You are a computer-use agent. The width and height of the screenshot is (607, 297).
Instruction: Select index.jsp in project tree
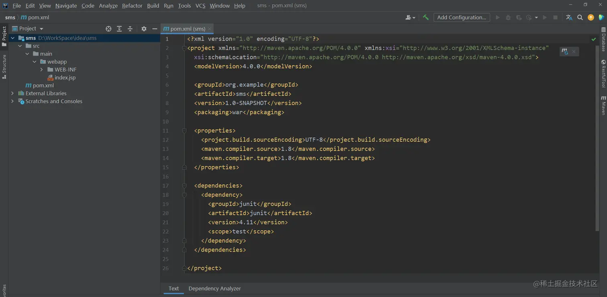tap(65, 77)
